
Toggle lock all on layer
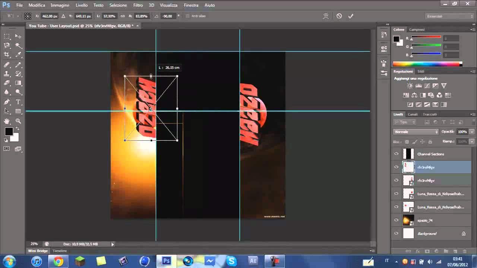tap(430, 141)
